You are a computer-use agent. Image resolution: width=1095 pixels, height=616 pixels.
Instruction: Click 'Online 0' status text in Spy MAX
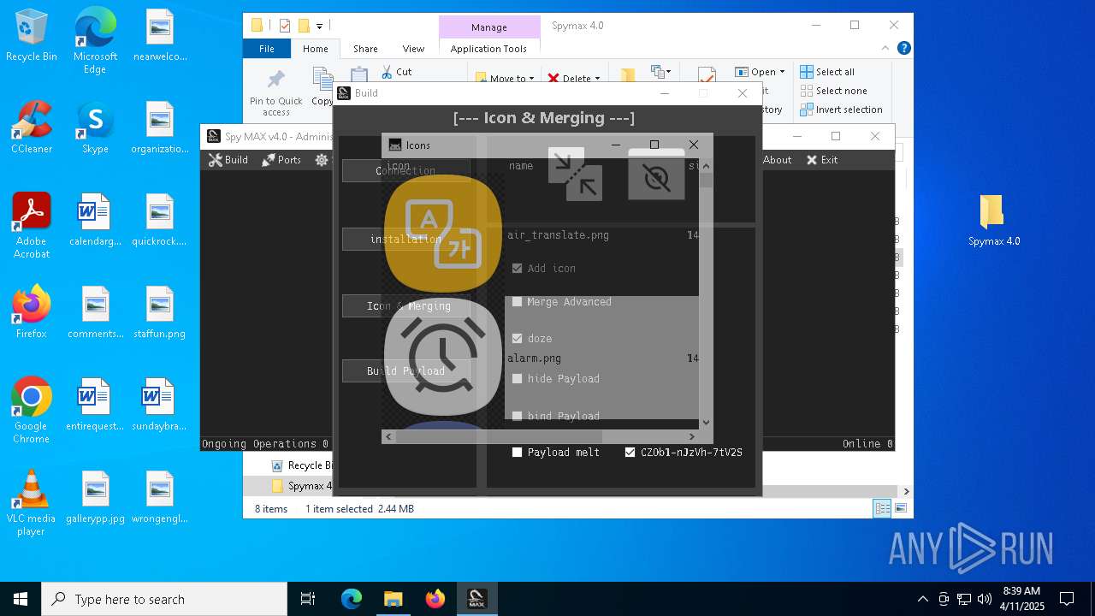pos(867,443)
